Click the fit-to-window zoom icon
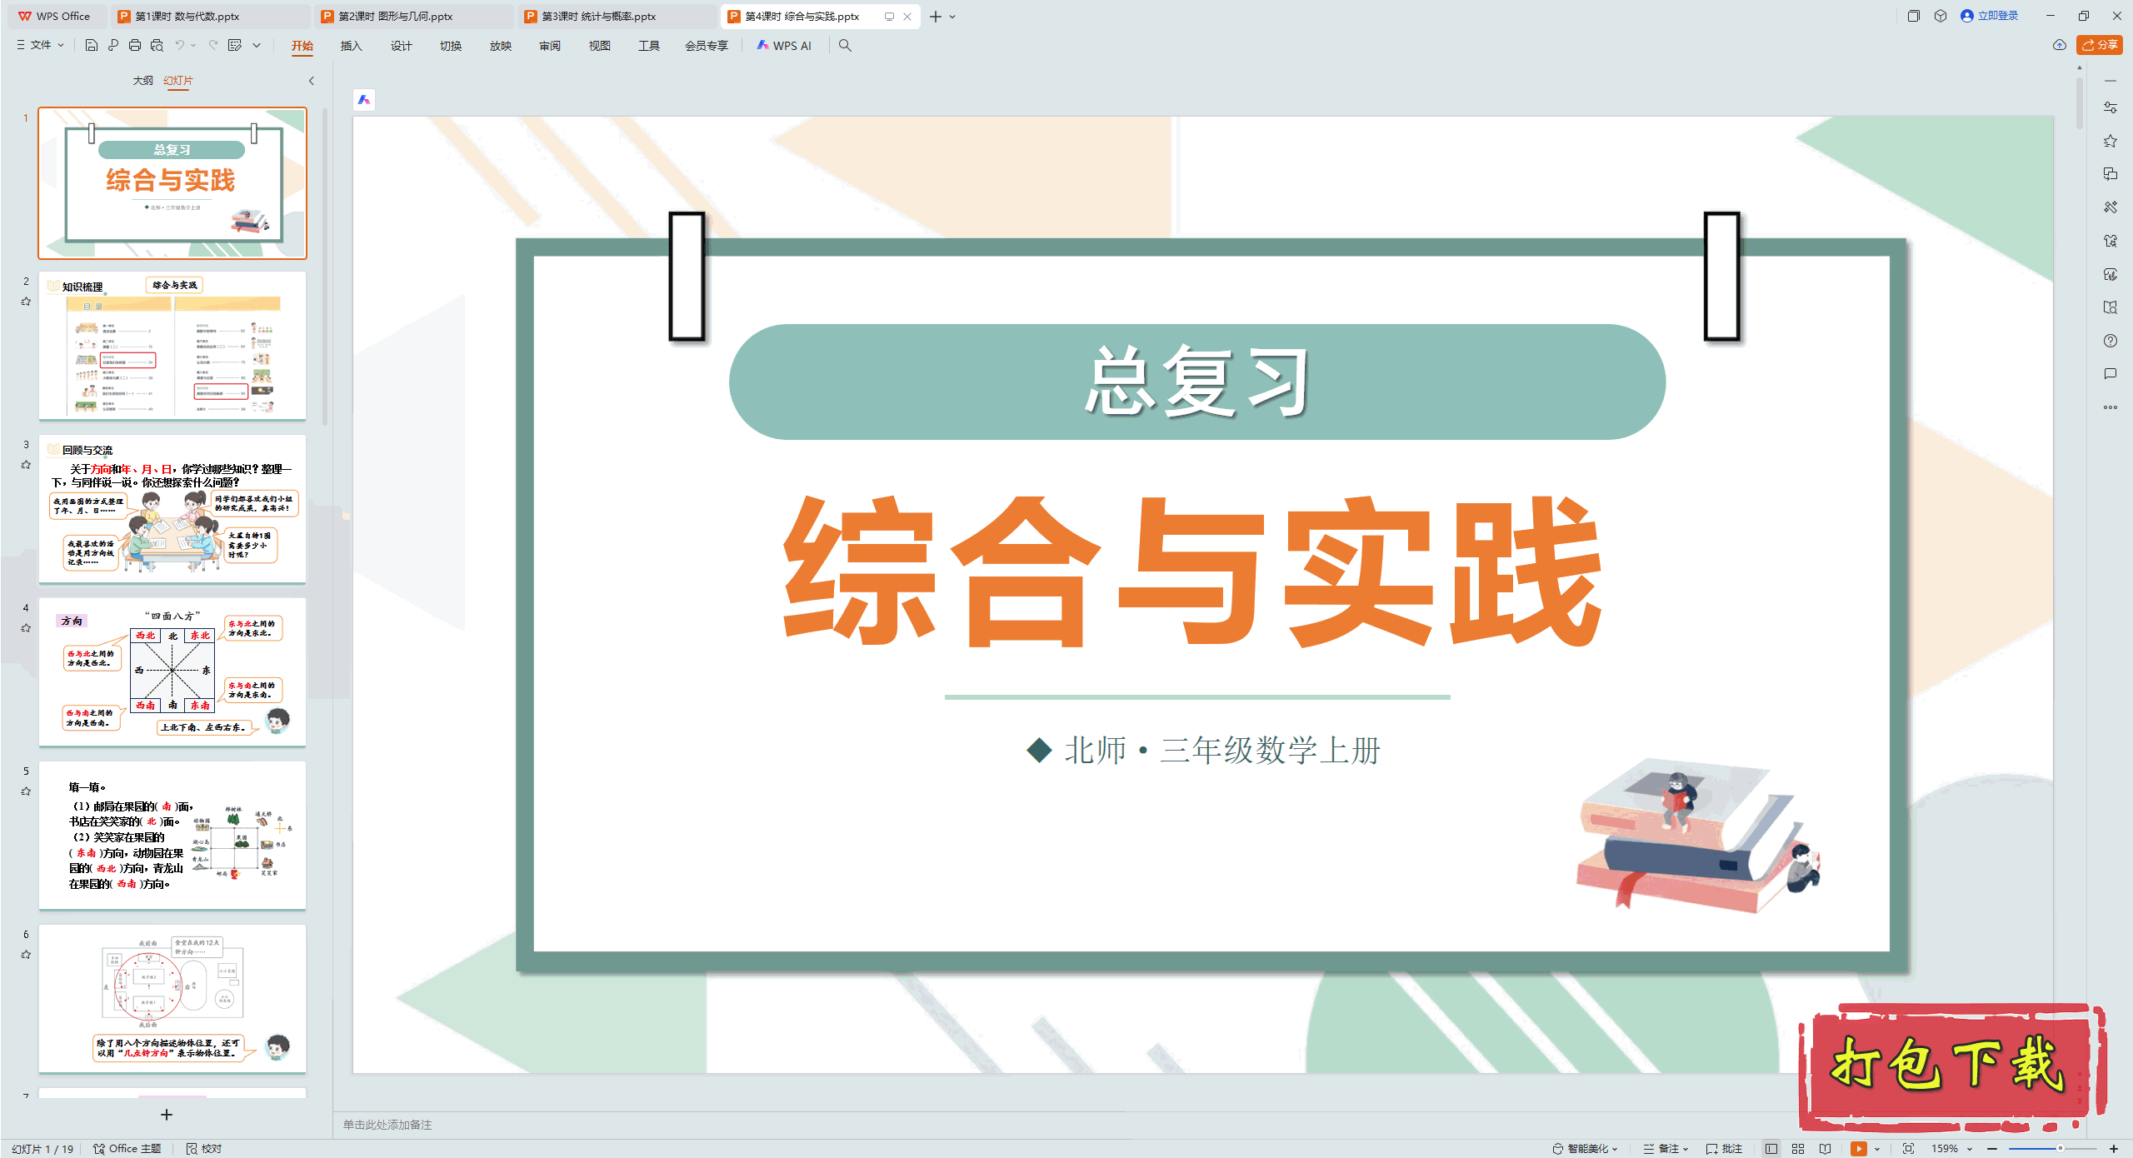This screenshot has height=1158, width=2133. point(1908,1148)
